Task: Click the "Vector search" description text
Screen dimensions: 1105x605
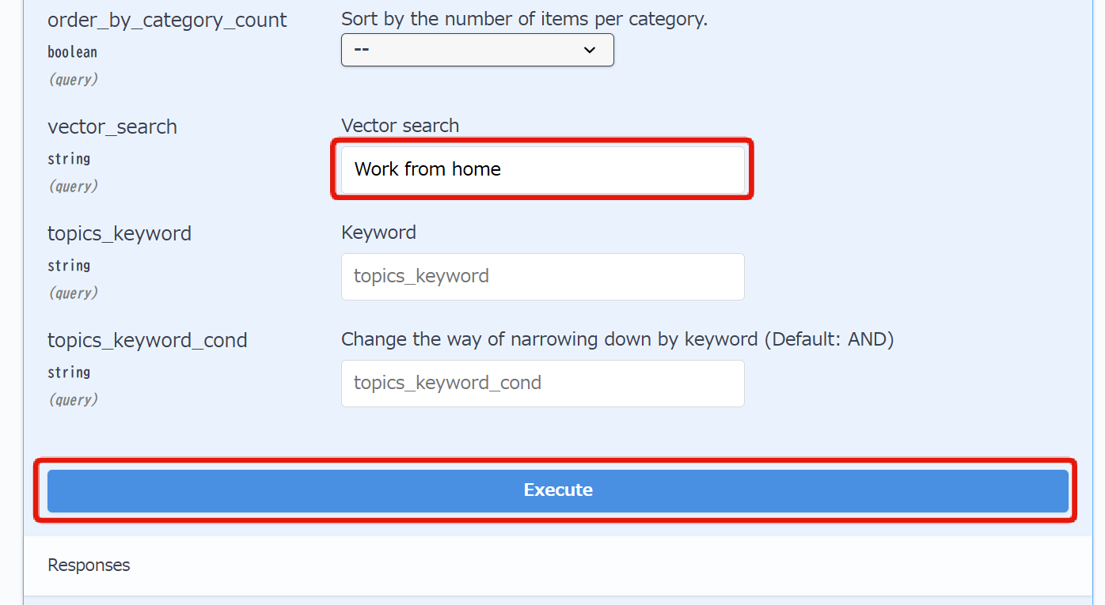Action: pos(400,126)
